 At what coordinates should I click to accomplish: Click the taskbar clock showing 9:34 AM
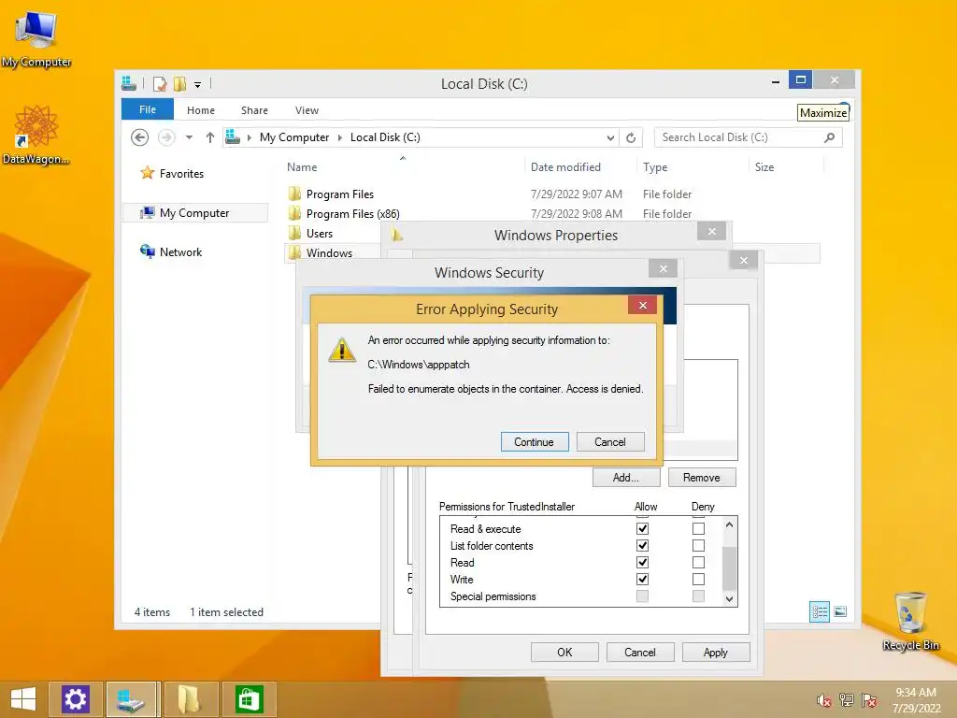[x=916, y=700]
